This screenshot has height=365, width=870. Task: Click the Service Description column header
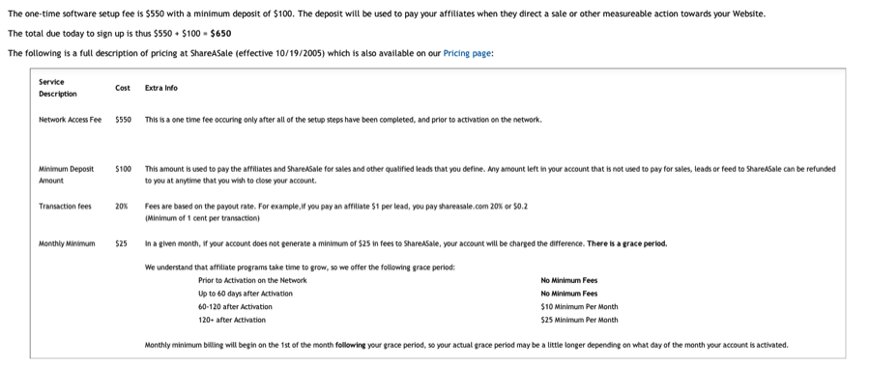(58, 88)
